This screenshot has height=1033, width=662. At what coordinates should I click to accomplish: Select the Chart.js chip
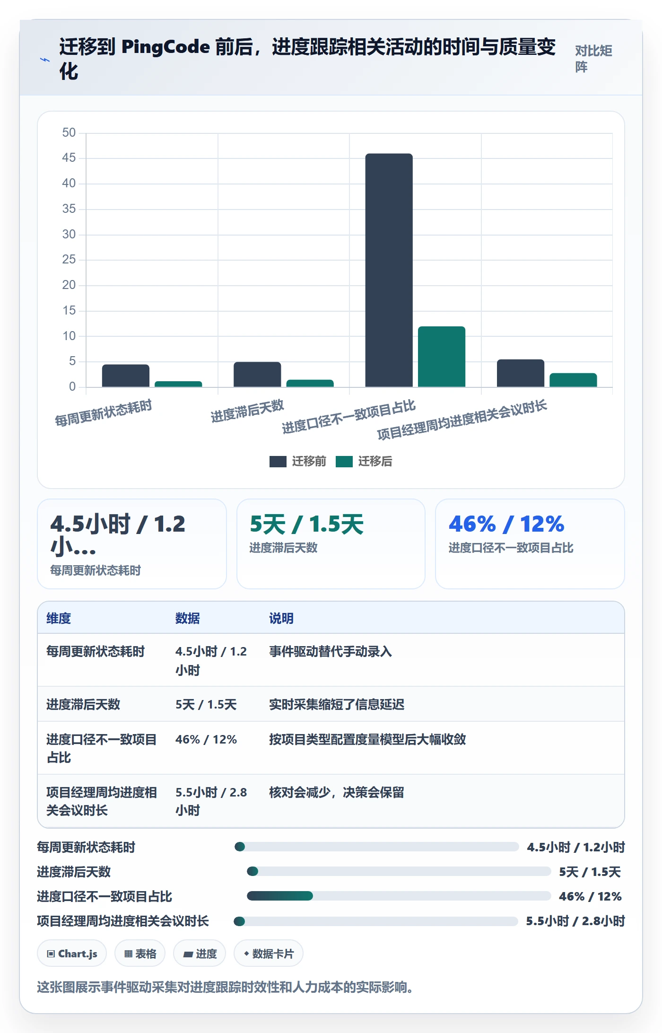[72, 954]
